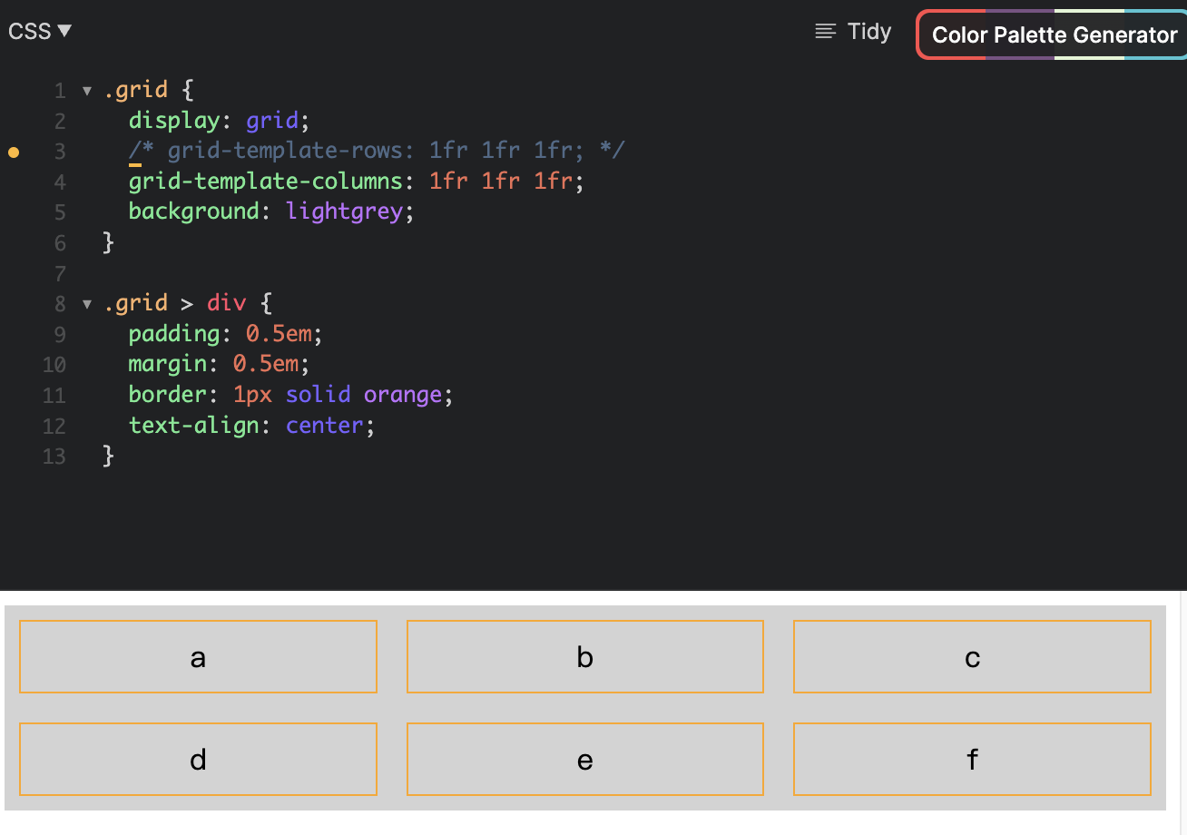Click the '.grid > div' selector text
The height and width of the screenshot is (835, 1187).
pyautogui.click(x=174, y=303)
